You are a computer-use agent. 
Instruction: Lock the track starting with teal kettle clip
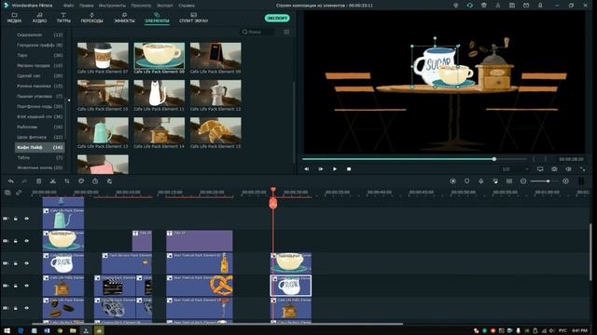coord(16,219)
